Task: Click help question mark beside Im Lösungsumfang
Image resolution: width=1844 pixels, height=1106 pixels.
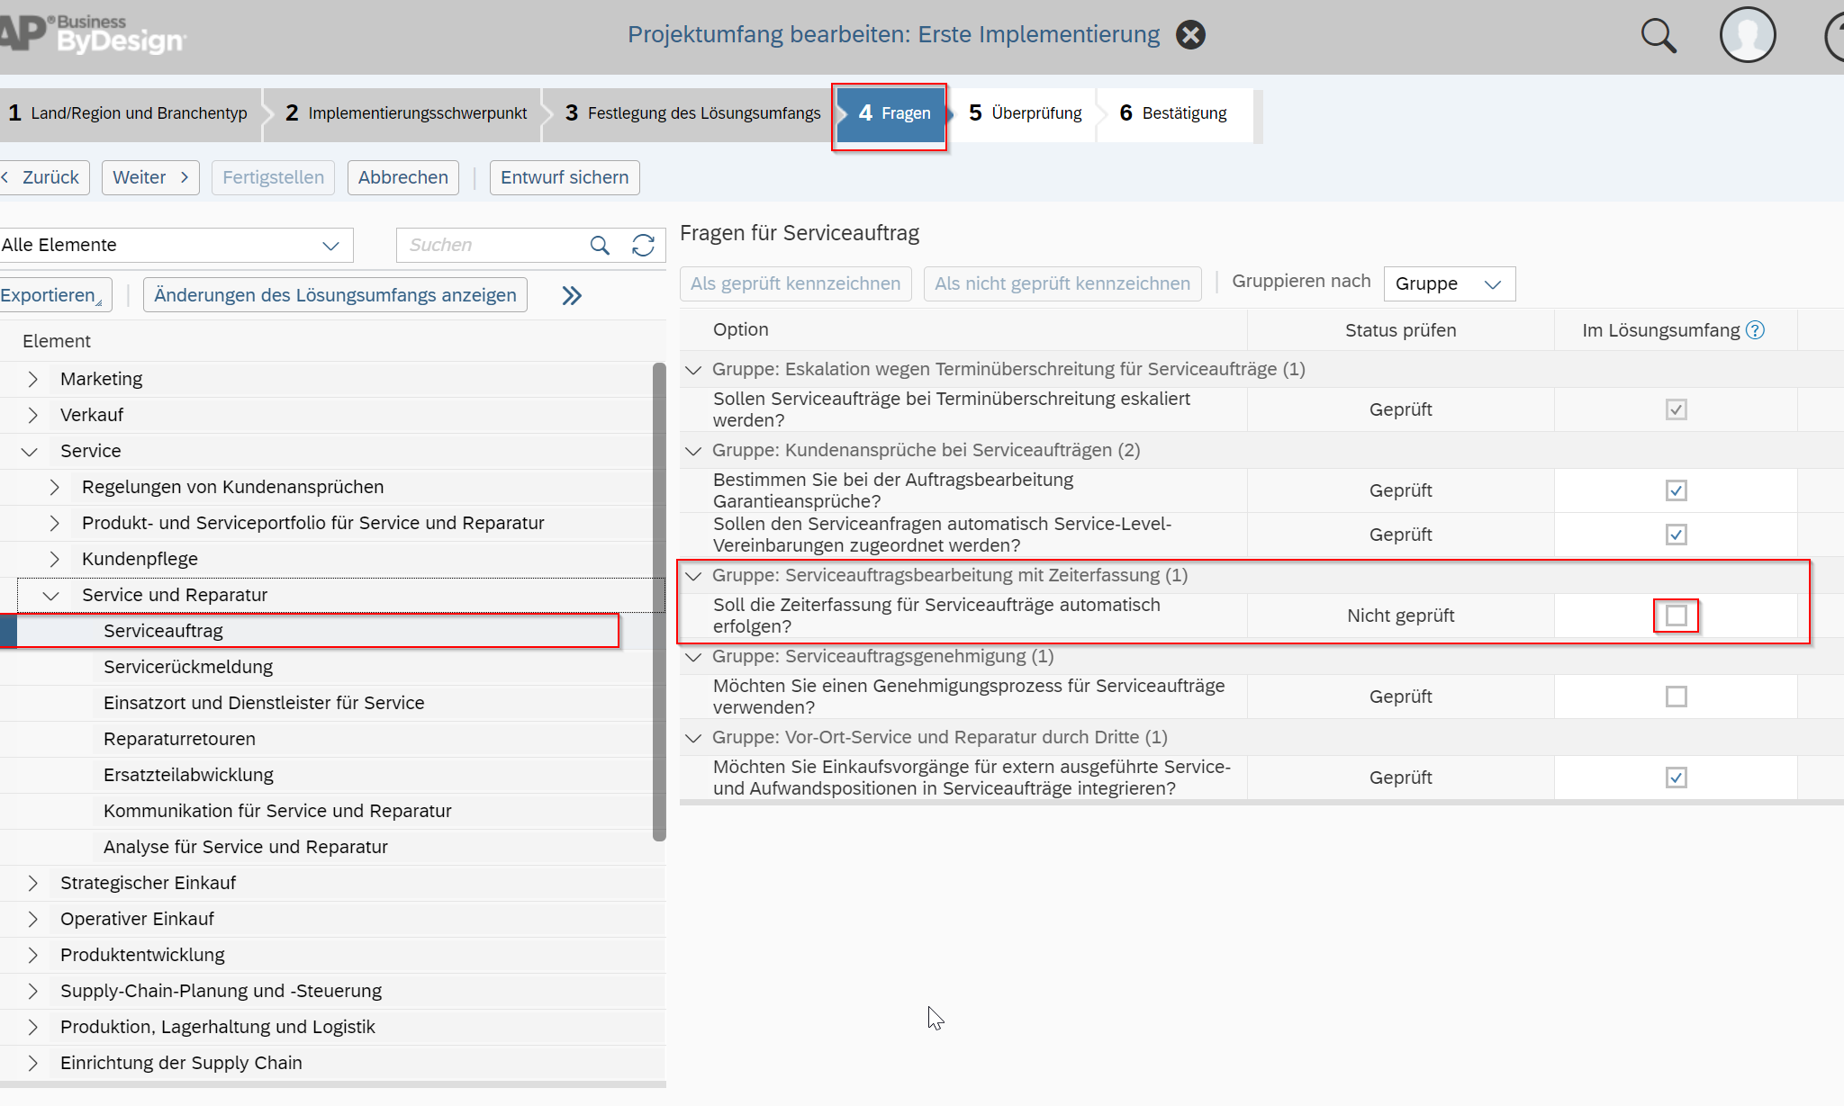Action: tap(1755, 330)
